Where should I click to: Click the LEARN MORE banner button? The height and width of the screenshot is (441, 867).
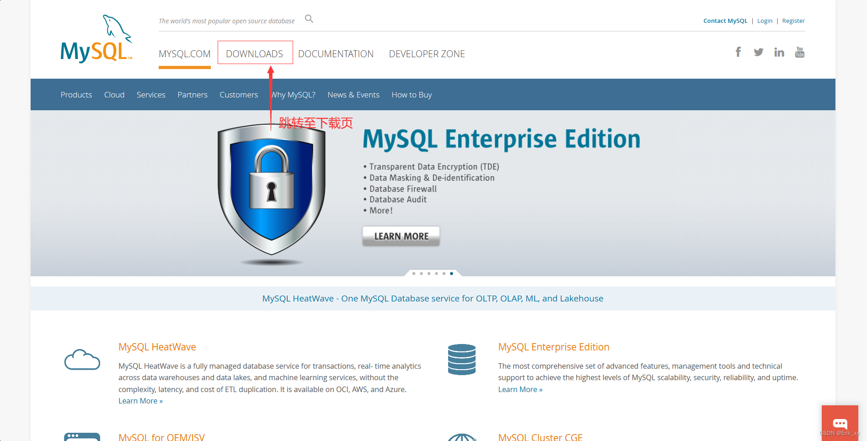coord(401,236)
